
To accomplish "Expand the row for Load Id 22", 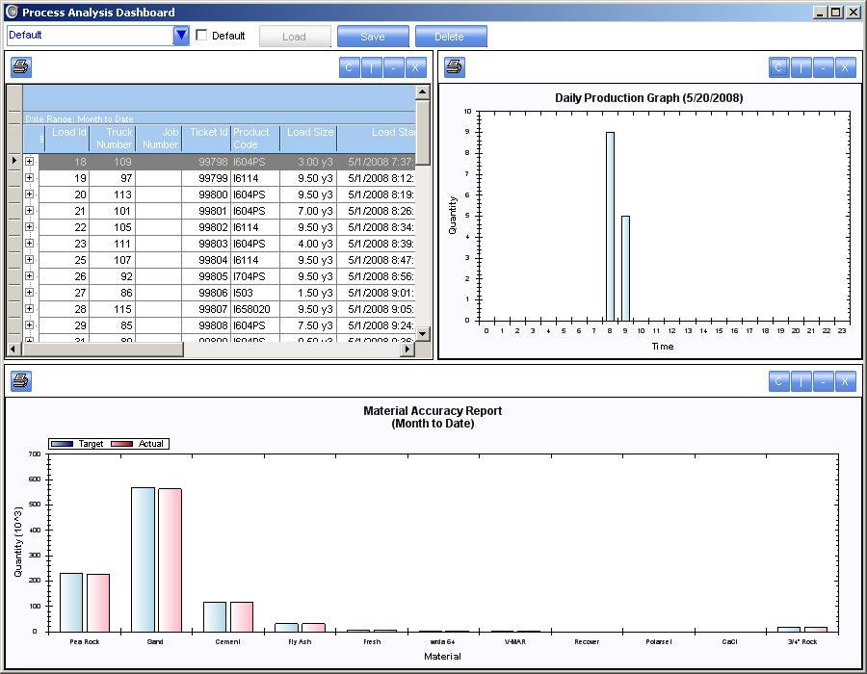I will coord(29,227).
